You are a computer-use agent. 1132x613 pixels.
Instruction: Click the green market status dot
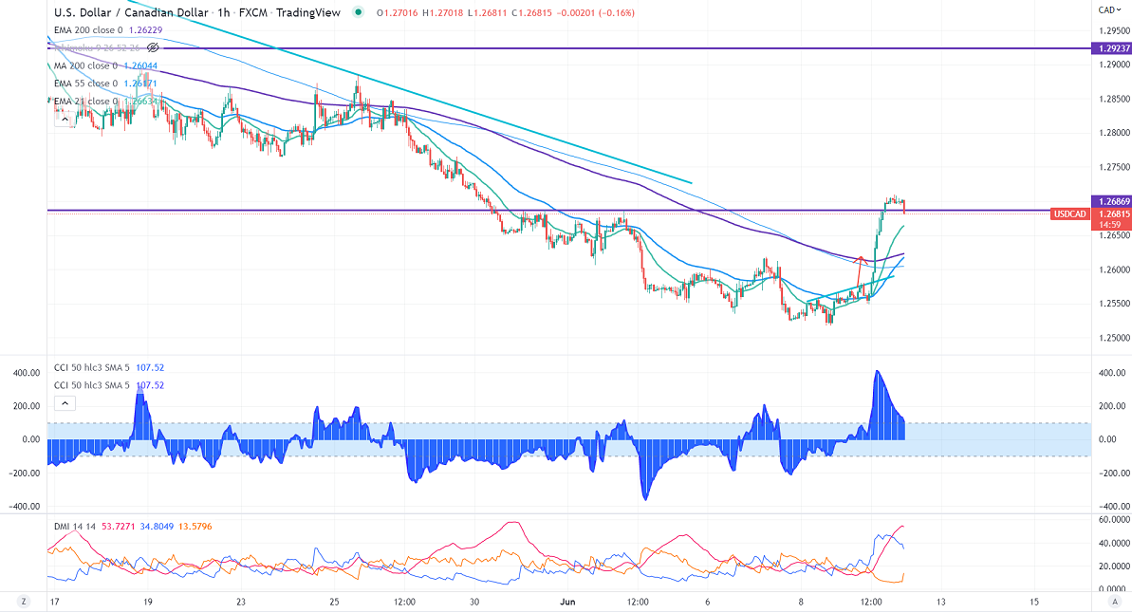[x=358, y=12]
